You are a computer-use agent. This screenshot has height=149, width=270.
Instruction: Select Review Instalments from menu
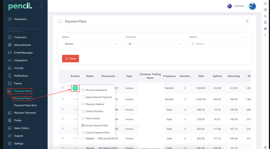pos(96,90)
